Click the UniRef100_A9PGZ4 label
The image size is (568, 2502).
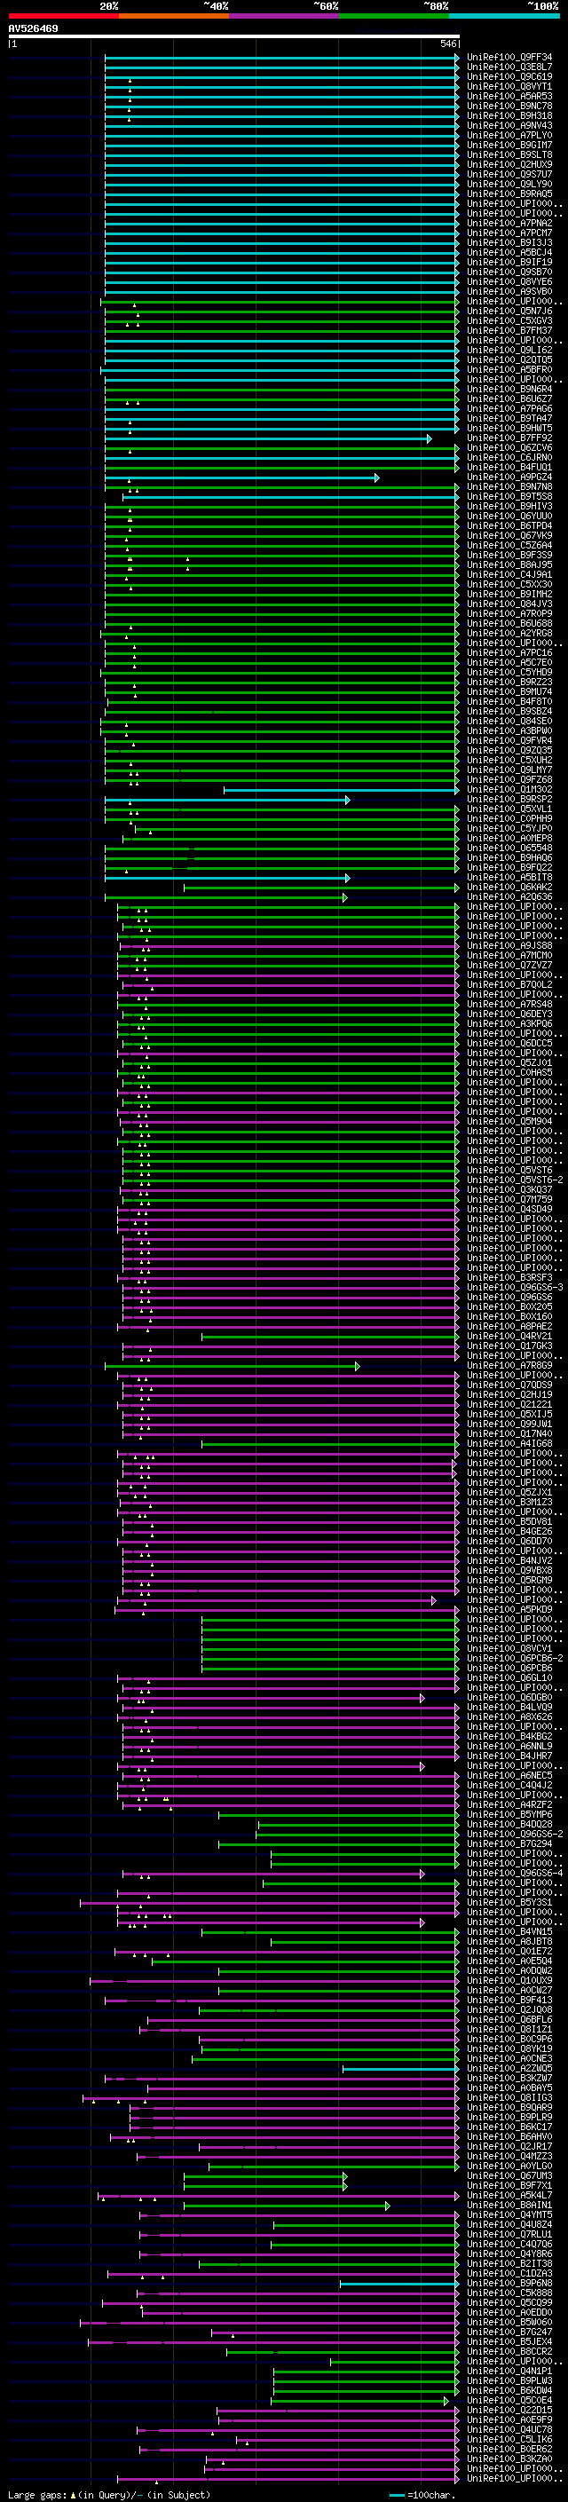(509, 477)
